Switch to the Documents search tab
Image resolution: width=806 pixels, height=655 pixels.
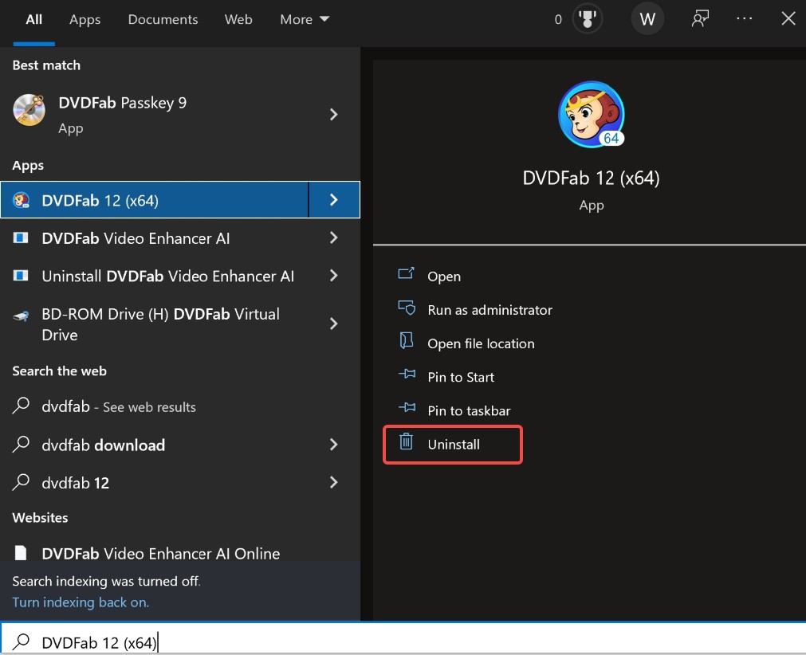[163, 19]
